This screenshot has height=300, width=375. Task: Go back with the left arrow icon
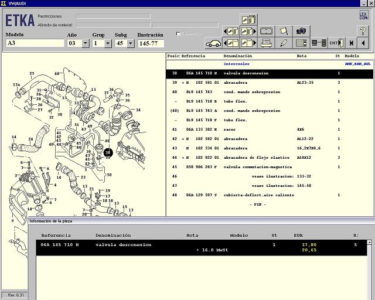click(x=363, y=43)
